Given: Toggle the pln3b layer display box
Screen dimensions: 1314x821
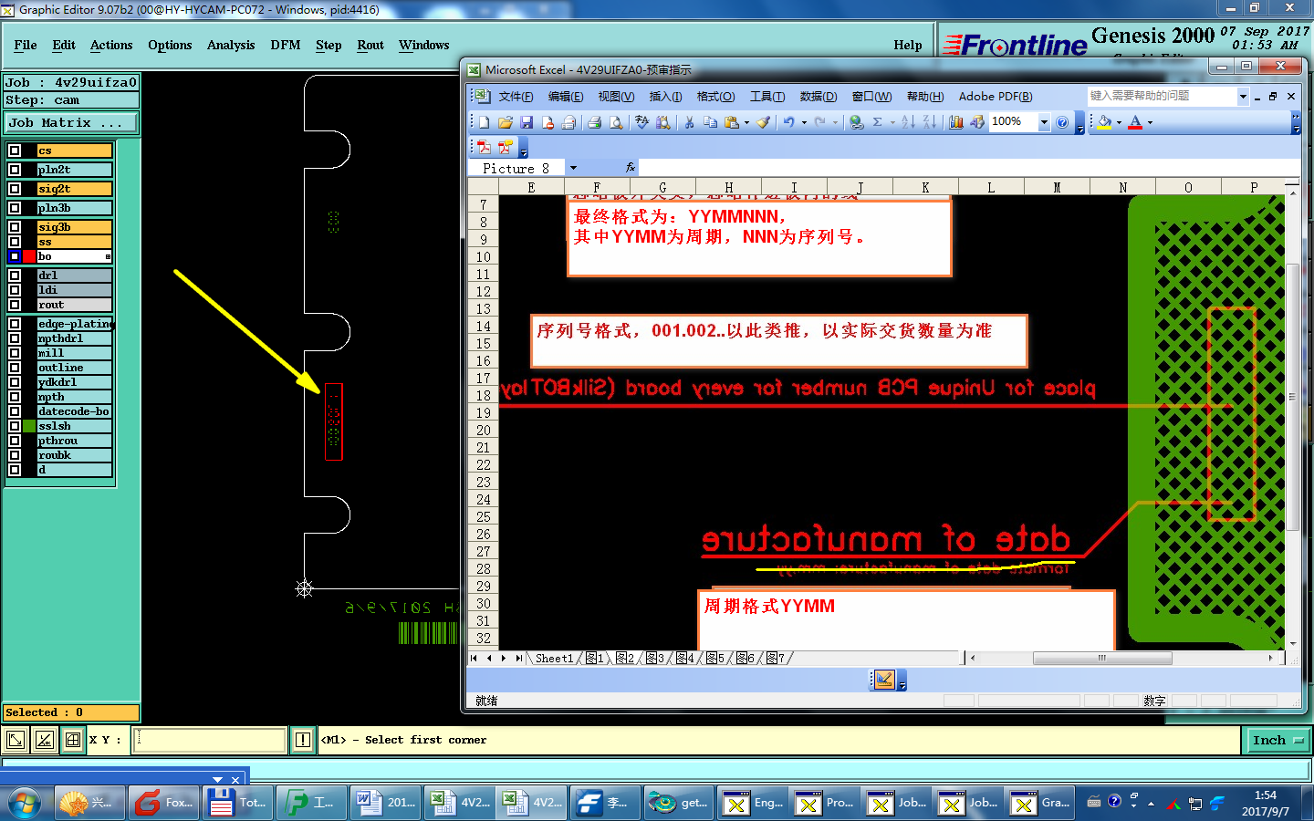Looking at the screenshot, I should [15, 208].
